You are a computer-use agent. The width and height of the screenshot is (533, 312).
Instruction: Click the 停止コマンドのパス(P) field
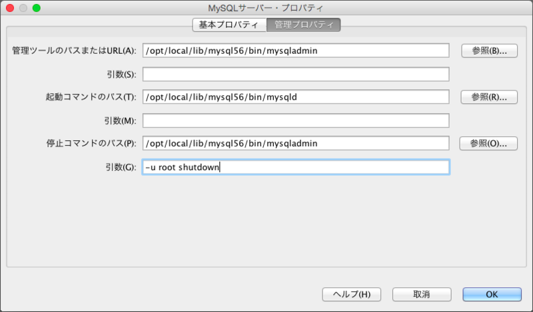(296, 143)
